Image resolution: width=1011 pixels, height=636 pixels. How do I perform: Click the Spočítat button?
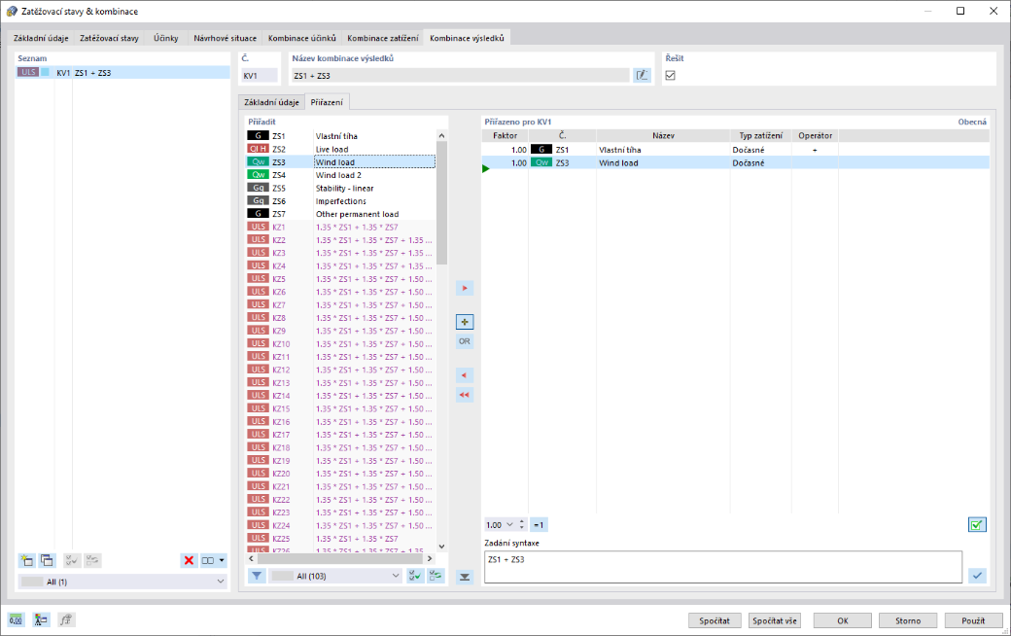(x=715, y=620)
